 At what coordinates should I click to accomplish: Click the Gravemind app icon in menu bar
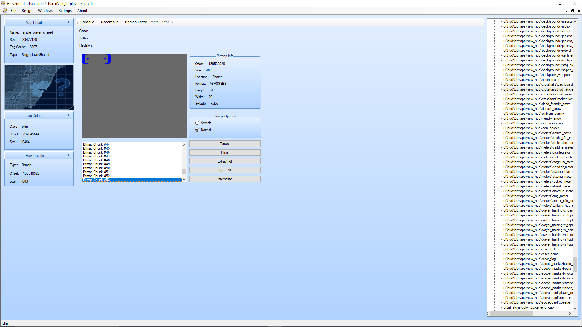(5, 11)
